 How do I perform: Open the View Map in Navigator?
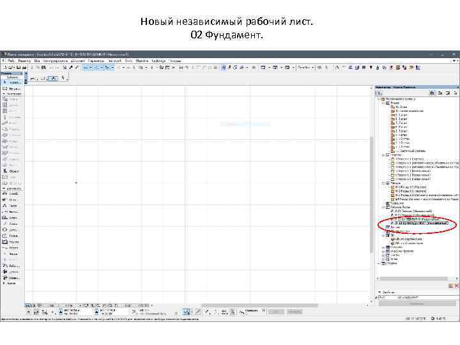(x=440, y=93)
